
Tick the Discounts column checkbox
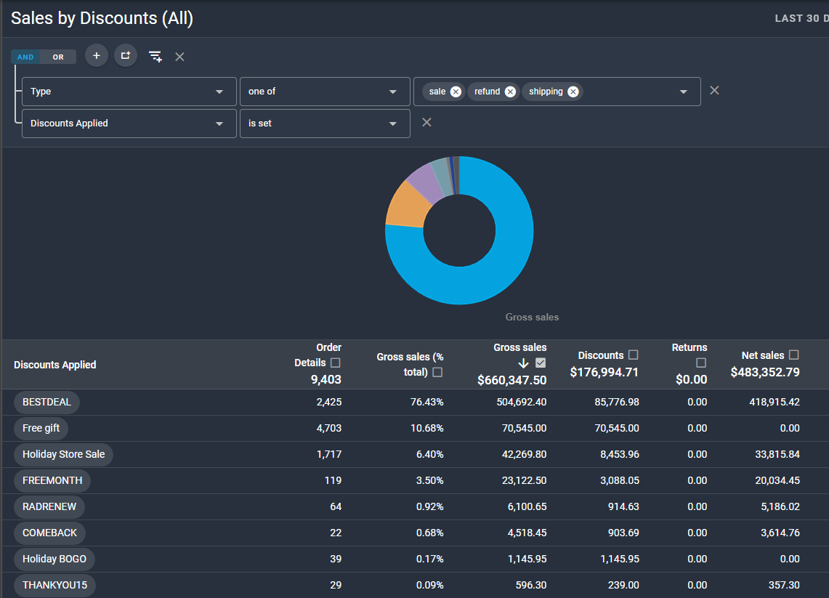[634, 355]
